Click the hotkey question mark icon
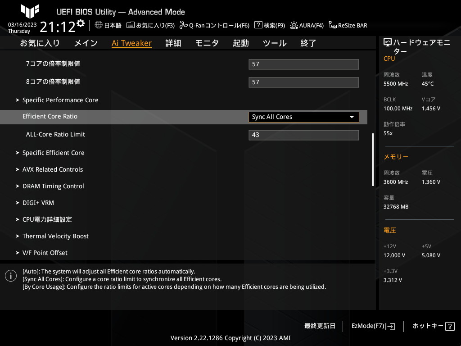Image resolution: width=461 pixels, height=346 pixels. tap(450, 326)
